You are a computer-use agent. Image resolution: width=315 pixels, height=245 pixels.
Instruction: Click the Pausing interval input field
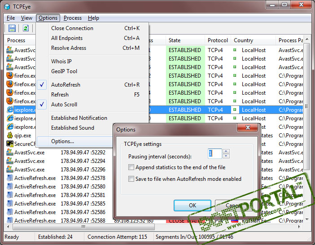tap(215, 153)
